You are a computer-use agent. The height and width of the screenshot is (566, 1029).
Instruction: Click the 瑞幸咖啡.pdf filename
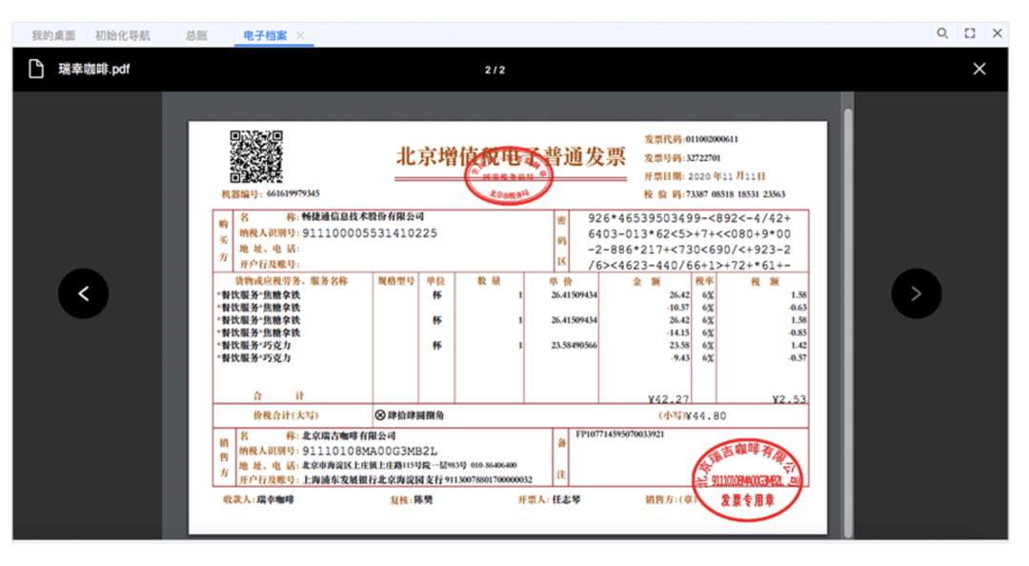click(x=95, y=69)
